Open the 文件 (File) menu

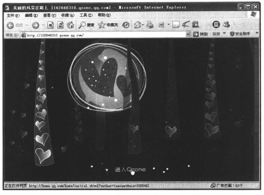(x=13, y=16)
